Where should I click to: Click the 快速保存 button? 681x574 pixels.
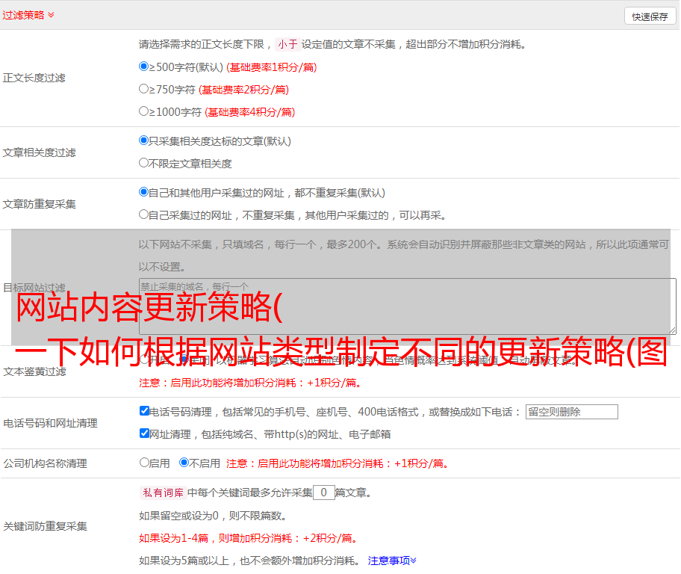(650, 16)
